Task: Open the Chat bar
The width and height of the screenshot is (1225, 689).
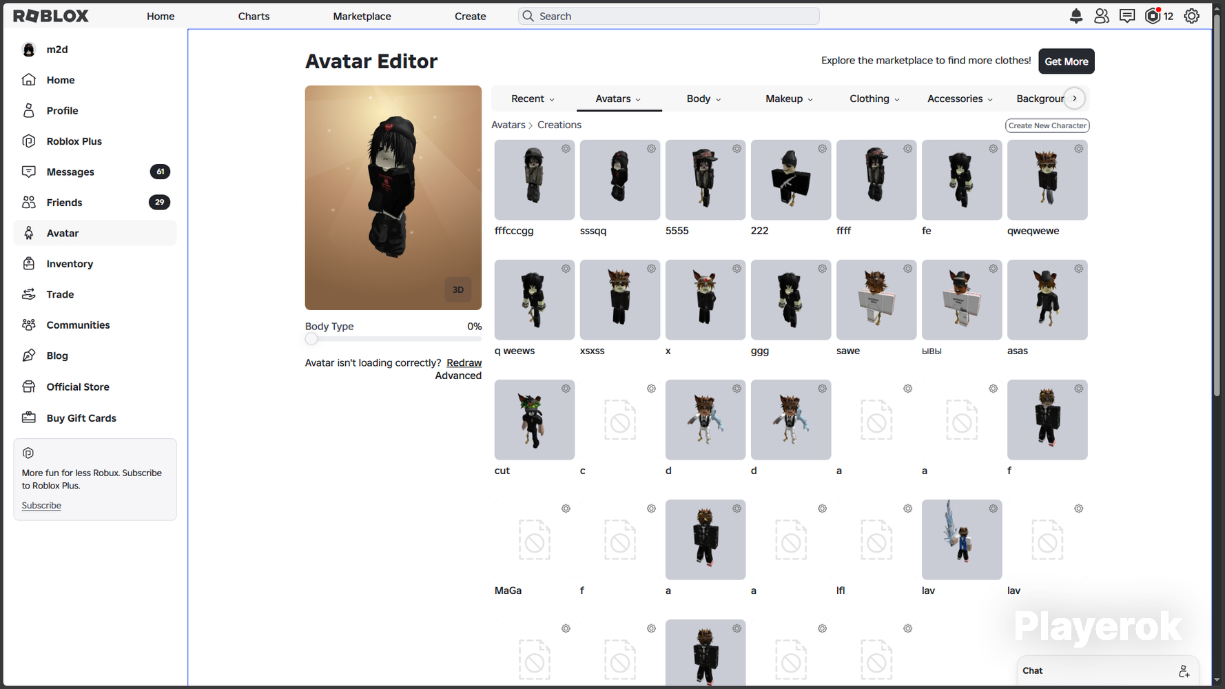Action: click(1108, 671)
